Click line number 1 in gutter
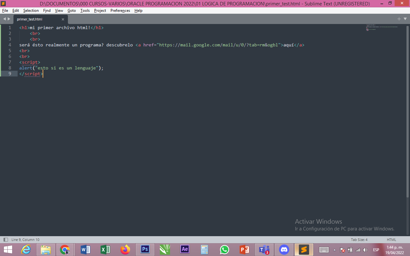This screenshot has width=410, height=256. tap(10, 28)
